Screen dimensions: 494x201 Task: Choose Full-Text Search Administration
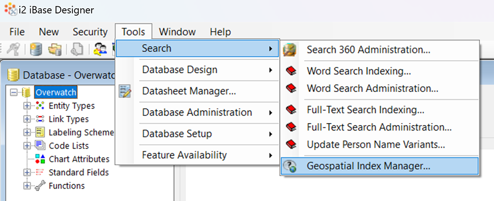point(380,127)
